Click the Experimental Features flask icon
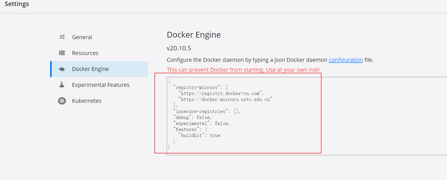The width and height of the screenshot is (447, 180). click(62, 85)
